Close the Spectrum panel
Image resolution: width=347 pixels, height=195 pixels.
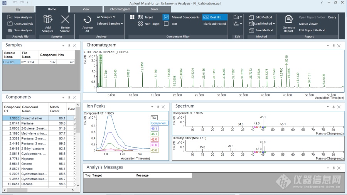(x=339, y=107)
